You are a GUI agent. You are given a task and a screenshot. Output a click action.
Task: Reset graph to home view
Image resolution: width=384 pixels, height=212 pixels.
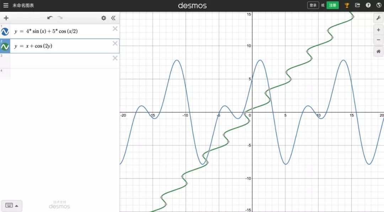[378, 52]
